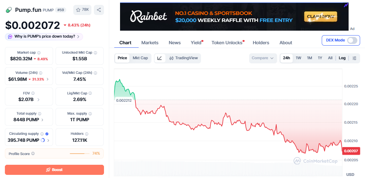365x178 pixels.
Task: Toggle Log scale on chart
Action: pos(342,58)
